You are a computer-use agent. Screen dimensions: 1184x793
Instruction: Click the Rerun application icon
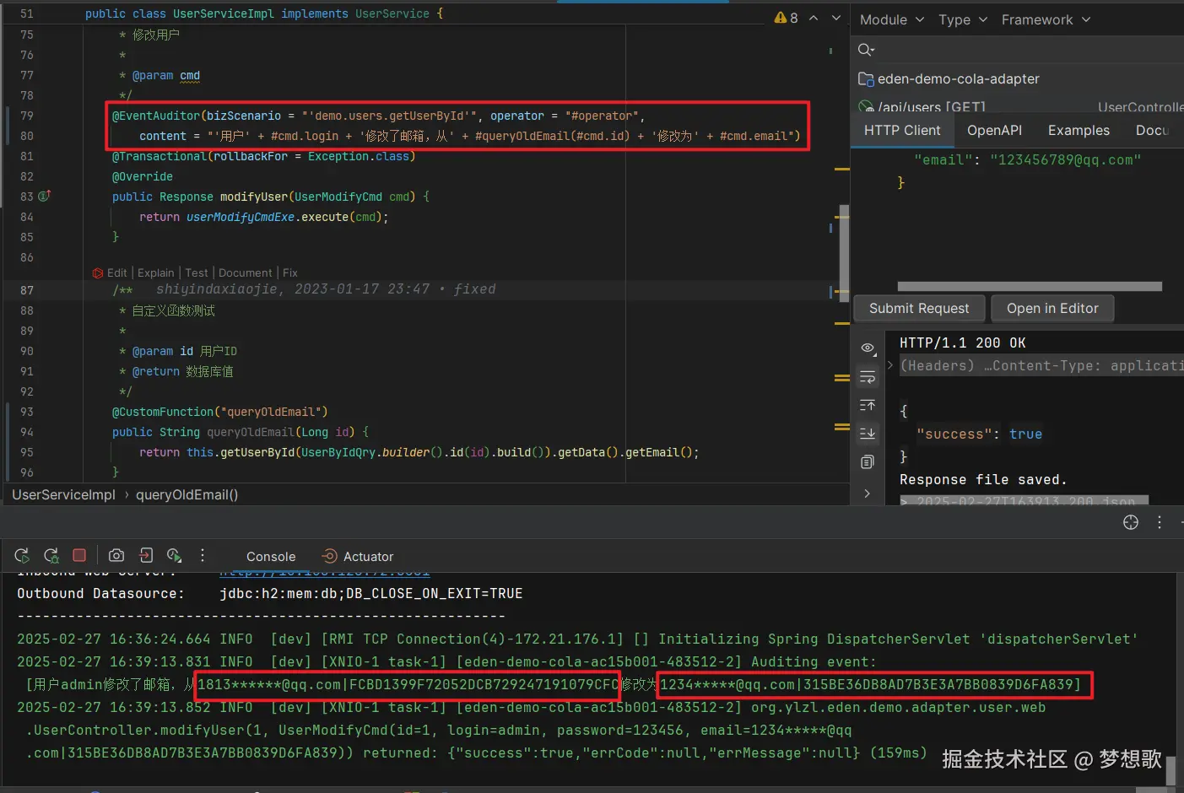point(22,556)
